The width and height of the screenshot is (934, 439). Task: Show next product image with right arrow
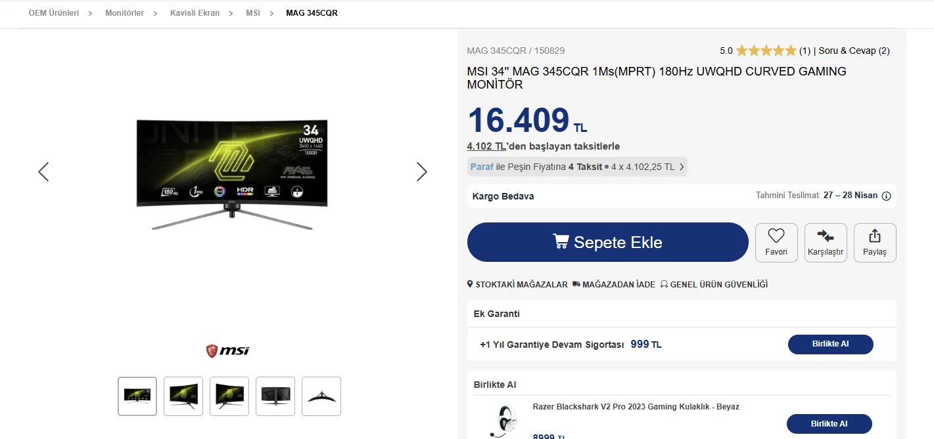(421, 172)
